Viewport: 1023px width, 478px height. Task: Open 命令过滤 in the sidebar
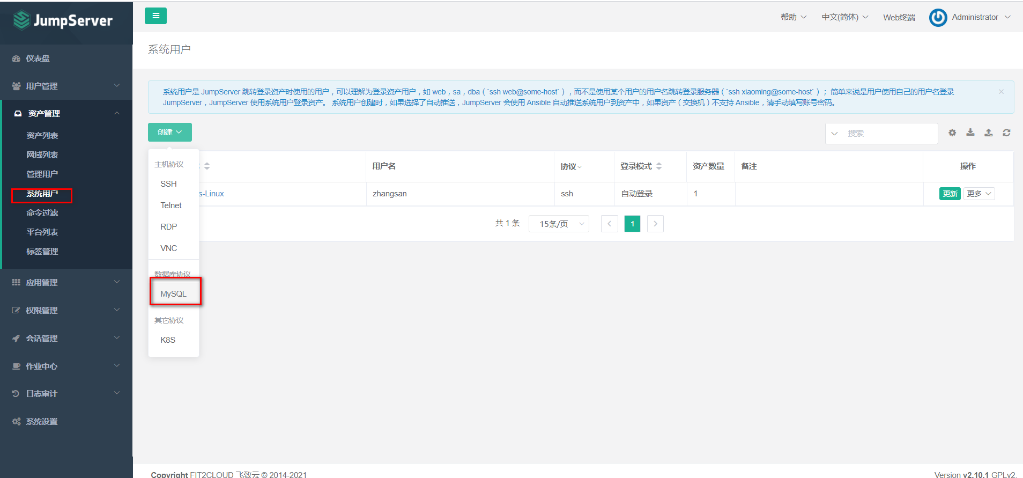tap(42, 213)
